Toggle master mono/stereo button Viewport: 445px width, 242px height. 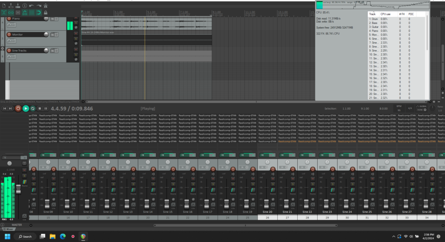click(24, 163)
